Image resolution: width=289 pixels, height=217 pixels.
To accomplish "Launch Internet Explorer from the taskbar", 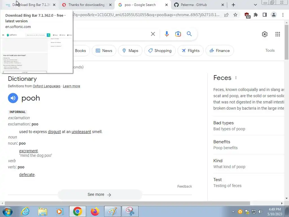I will click(x=25, y=211).
